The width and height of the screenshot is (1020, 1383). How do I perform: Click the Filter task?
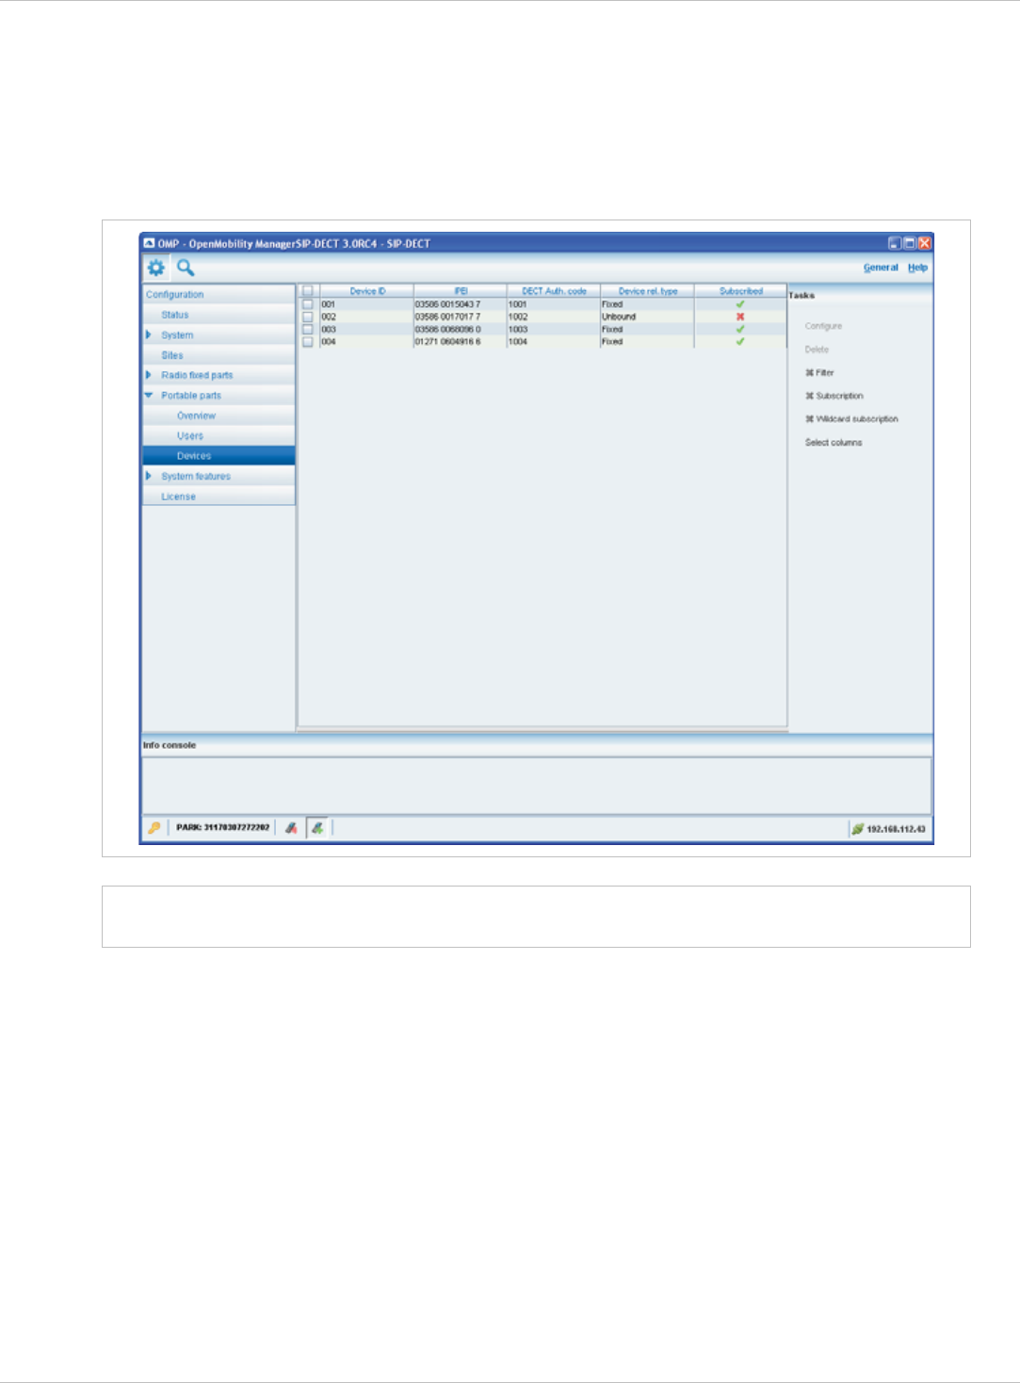point(819,373)
